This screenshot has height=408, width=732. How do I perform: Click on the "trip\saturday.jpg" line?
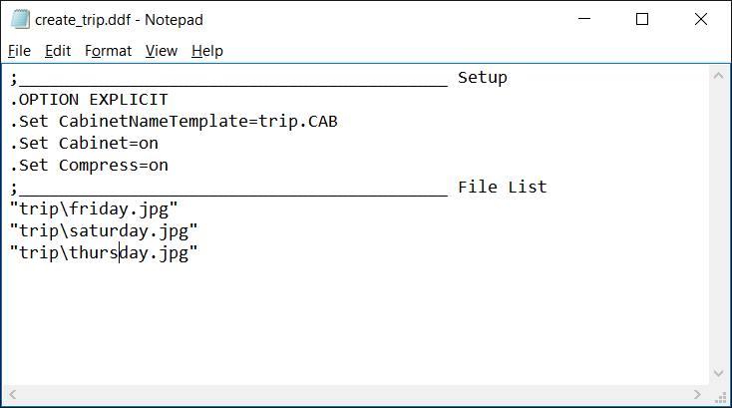pyautogui.click(x=104, y=231)
